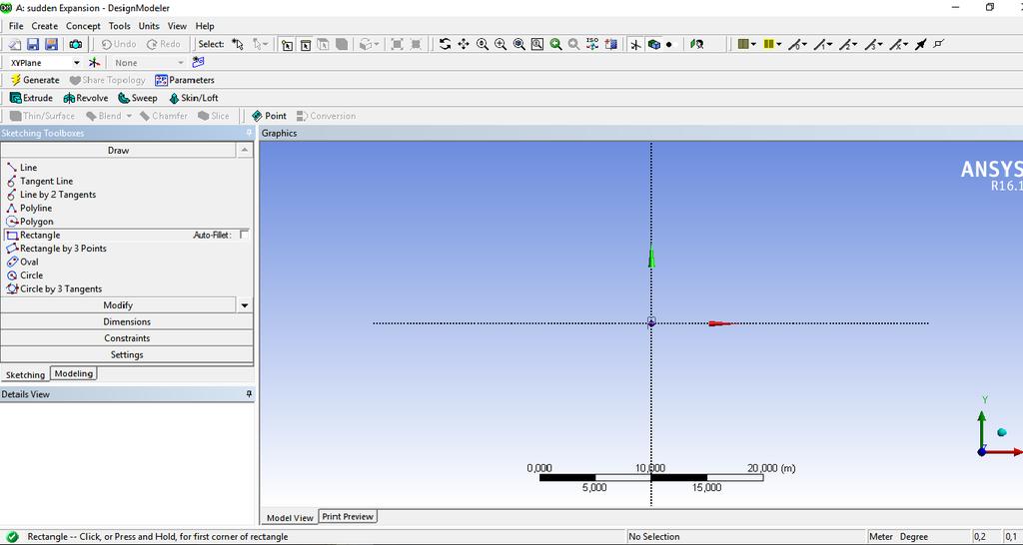Viewport: 1023px width, 545px height.
Task: Select the vertex selection filter icon
Action: point(287,44)
